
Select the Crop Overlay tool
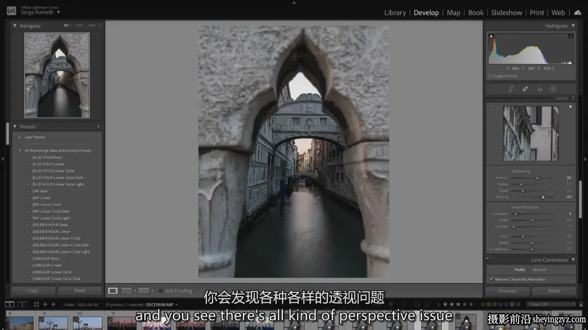[x=511, y=89]
